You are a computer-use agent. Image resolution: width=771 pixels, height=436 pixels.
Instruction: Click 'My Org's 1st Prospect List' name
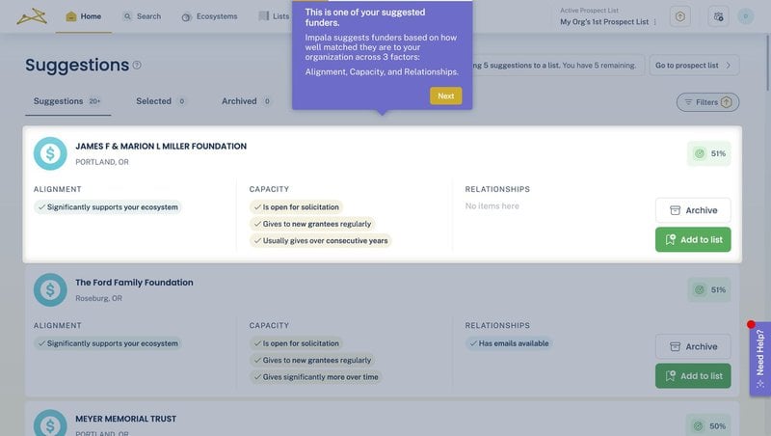click(x=604, y=22)
